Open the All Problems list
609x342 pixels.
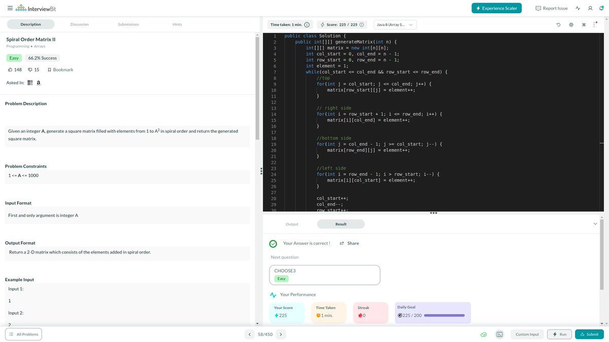click(23, 334)
